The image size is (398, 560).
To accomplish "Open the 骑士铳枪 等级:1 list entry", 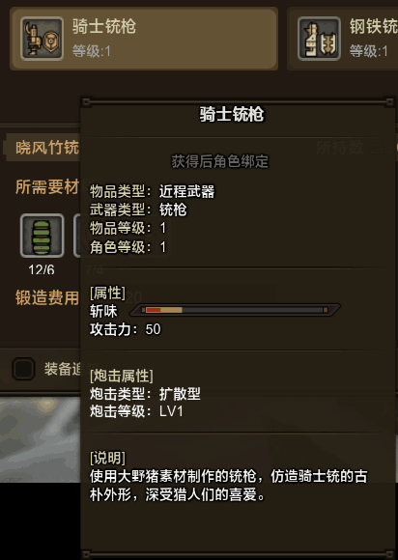I will pyautogui.click(x=144, y=39).
